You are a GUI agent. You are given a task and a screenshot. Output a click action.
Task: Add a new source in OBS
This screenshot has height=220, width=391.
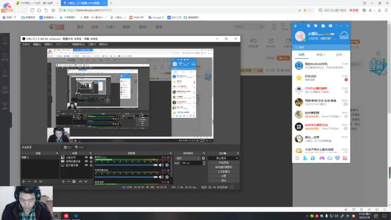(63, 181)
